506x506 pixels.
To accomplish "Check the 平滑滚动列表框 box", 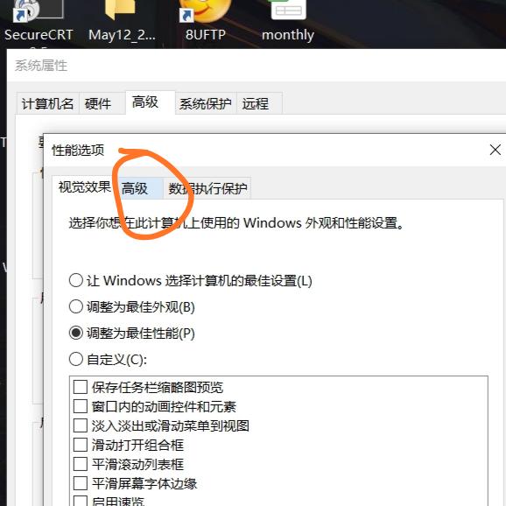I will click(x=81, y=464).
